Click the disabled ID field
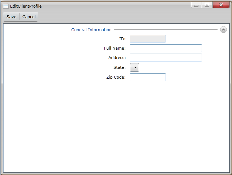 148,39
